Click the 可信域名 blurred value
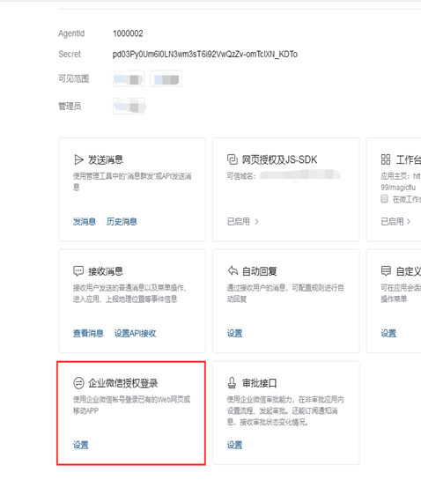This screenshot has width=421, height=480. (x=299, y=175)
